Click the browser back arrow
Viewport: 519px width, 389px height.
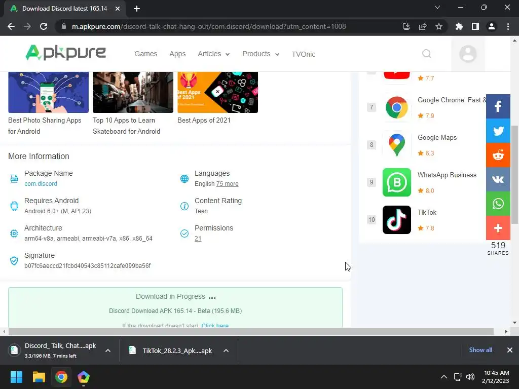point(11,26)
